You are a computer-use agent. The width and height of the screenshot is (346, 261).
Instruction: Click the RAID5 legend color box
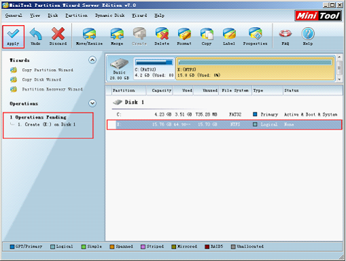tap(207, 247)
